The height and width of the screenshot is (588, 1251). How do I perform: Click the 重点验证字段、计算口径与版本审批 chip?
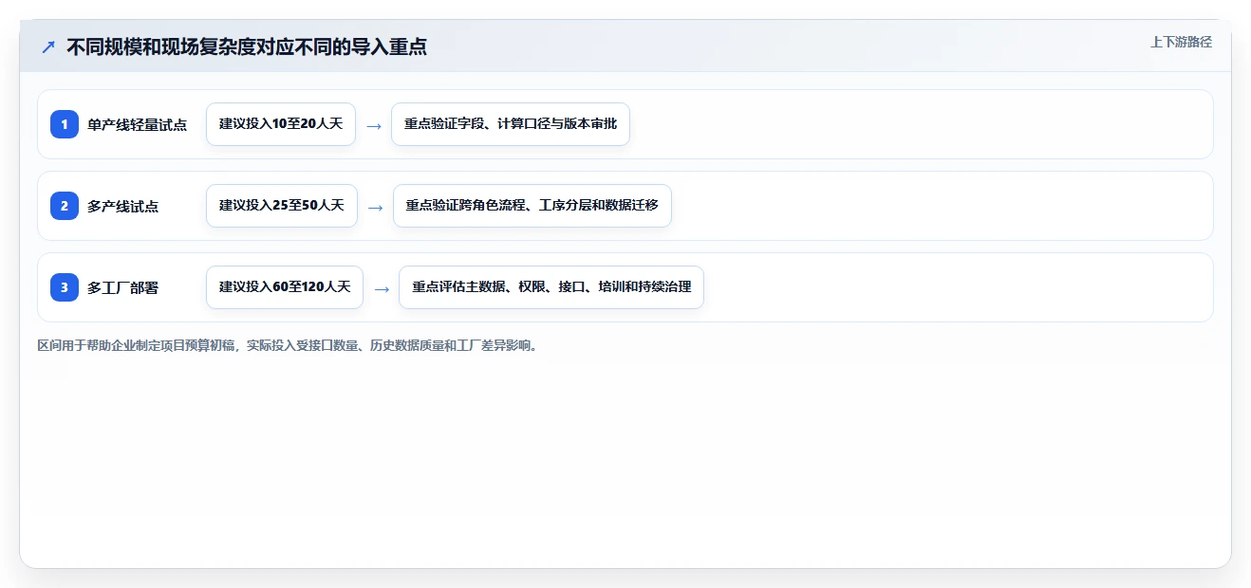pyautogui.click(x=511, y=124)
